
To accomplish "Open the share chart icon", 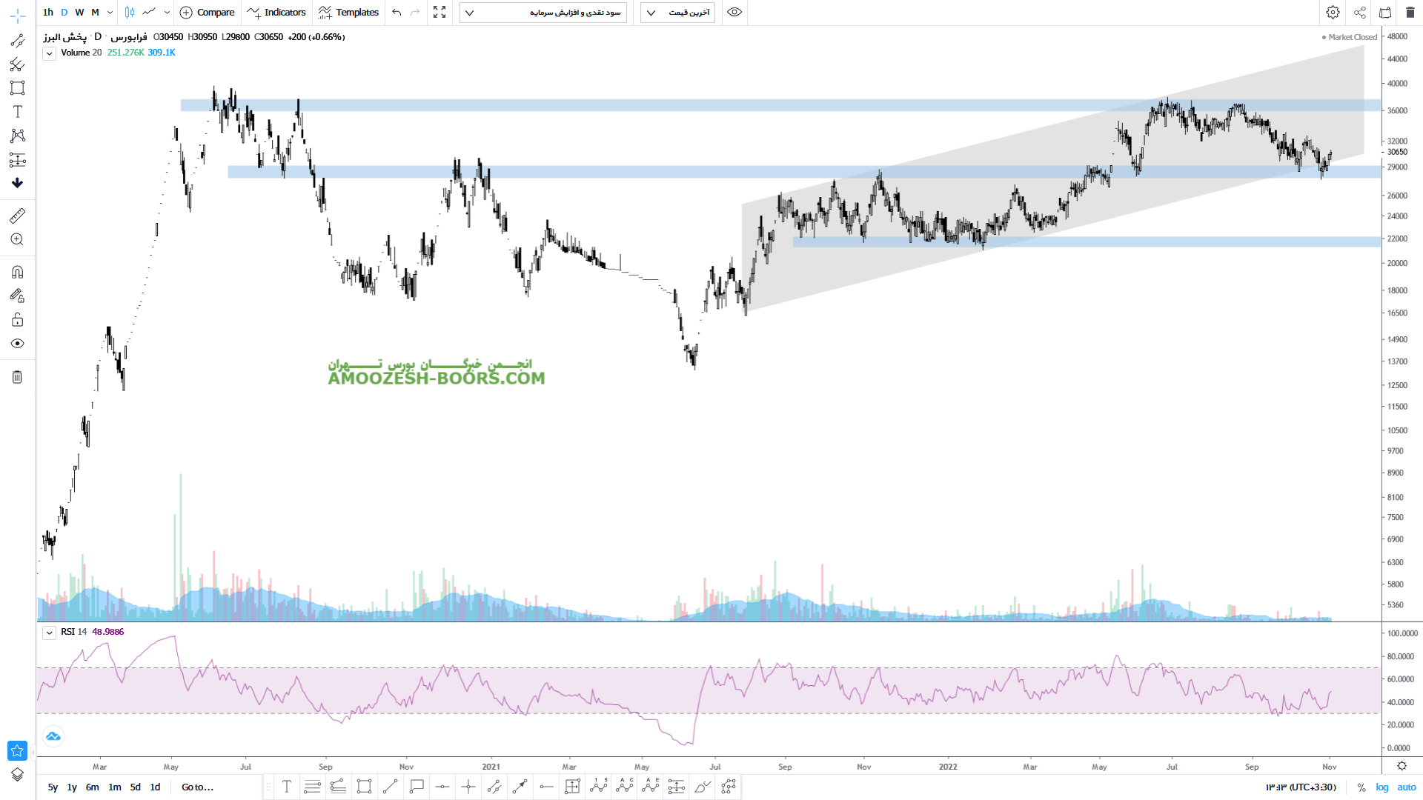I will (1359, 13).
